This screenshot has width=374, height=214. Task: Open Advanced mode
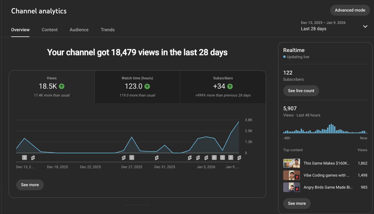click(350, 10)
